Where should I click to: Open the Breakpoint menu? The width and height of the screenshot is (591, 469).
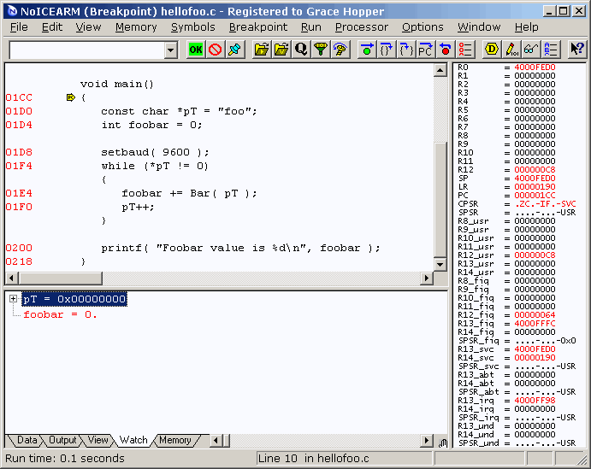pyautogui.click(x=258, y=27)
